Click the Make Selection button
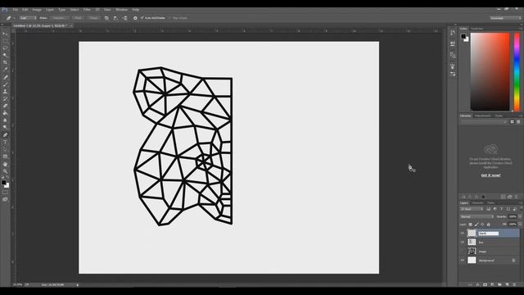524x295 pixels. [59, 18]
